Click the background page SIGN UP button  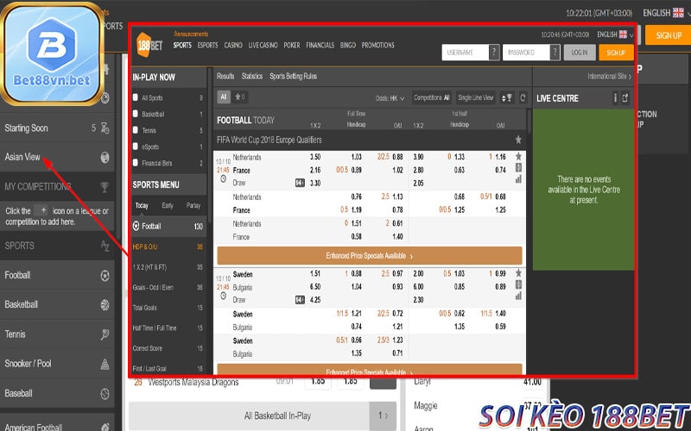click(668, 35)
